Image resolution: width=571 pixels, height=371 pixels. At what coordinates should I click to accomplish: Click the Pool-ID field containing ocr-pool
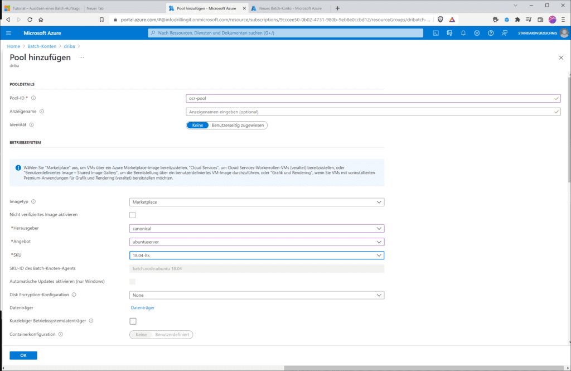373,98
